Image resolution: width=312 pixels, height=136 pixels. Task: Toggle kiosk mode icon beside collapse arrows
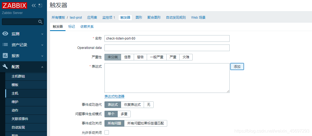(40, 5)
